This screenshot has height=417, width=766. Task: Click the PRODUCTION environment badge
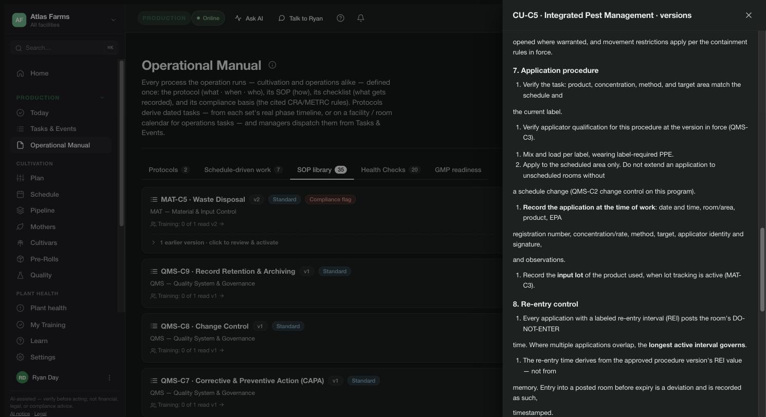pyautogui.click(x=164, y=18)
